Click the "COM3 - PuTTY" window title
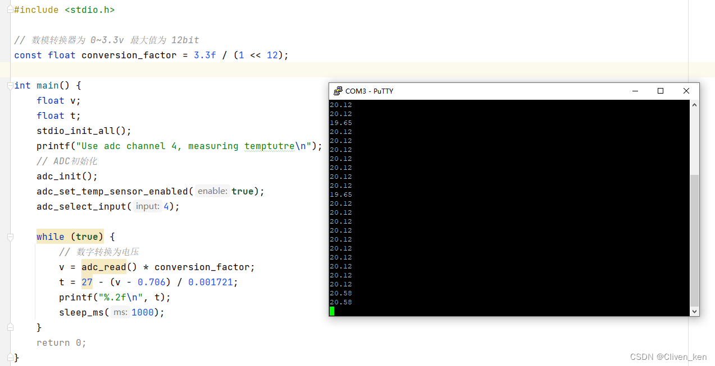Image resolution: width=715 pixels, height=366 pixels. click(x=369, y=91)
